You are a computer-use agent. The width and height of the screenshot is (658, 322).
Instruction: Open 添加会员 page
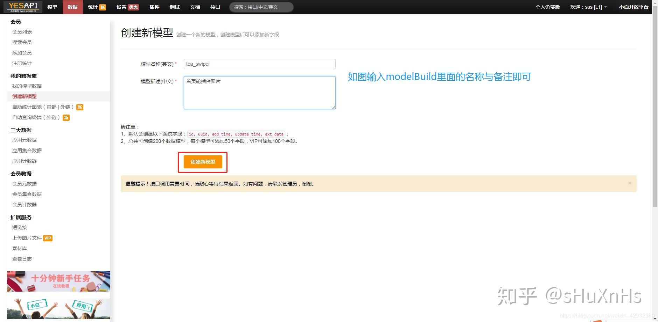[22, 53]
